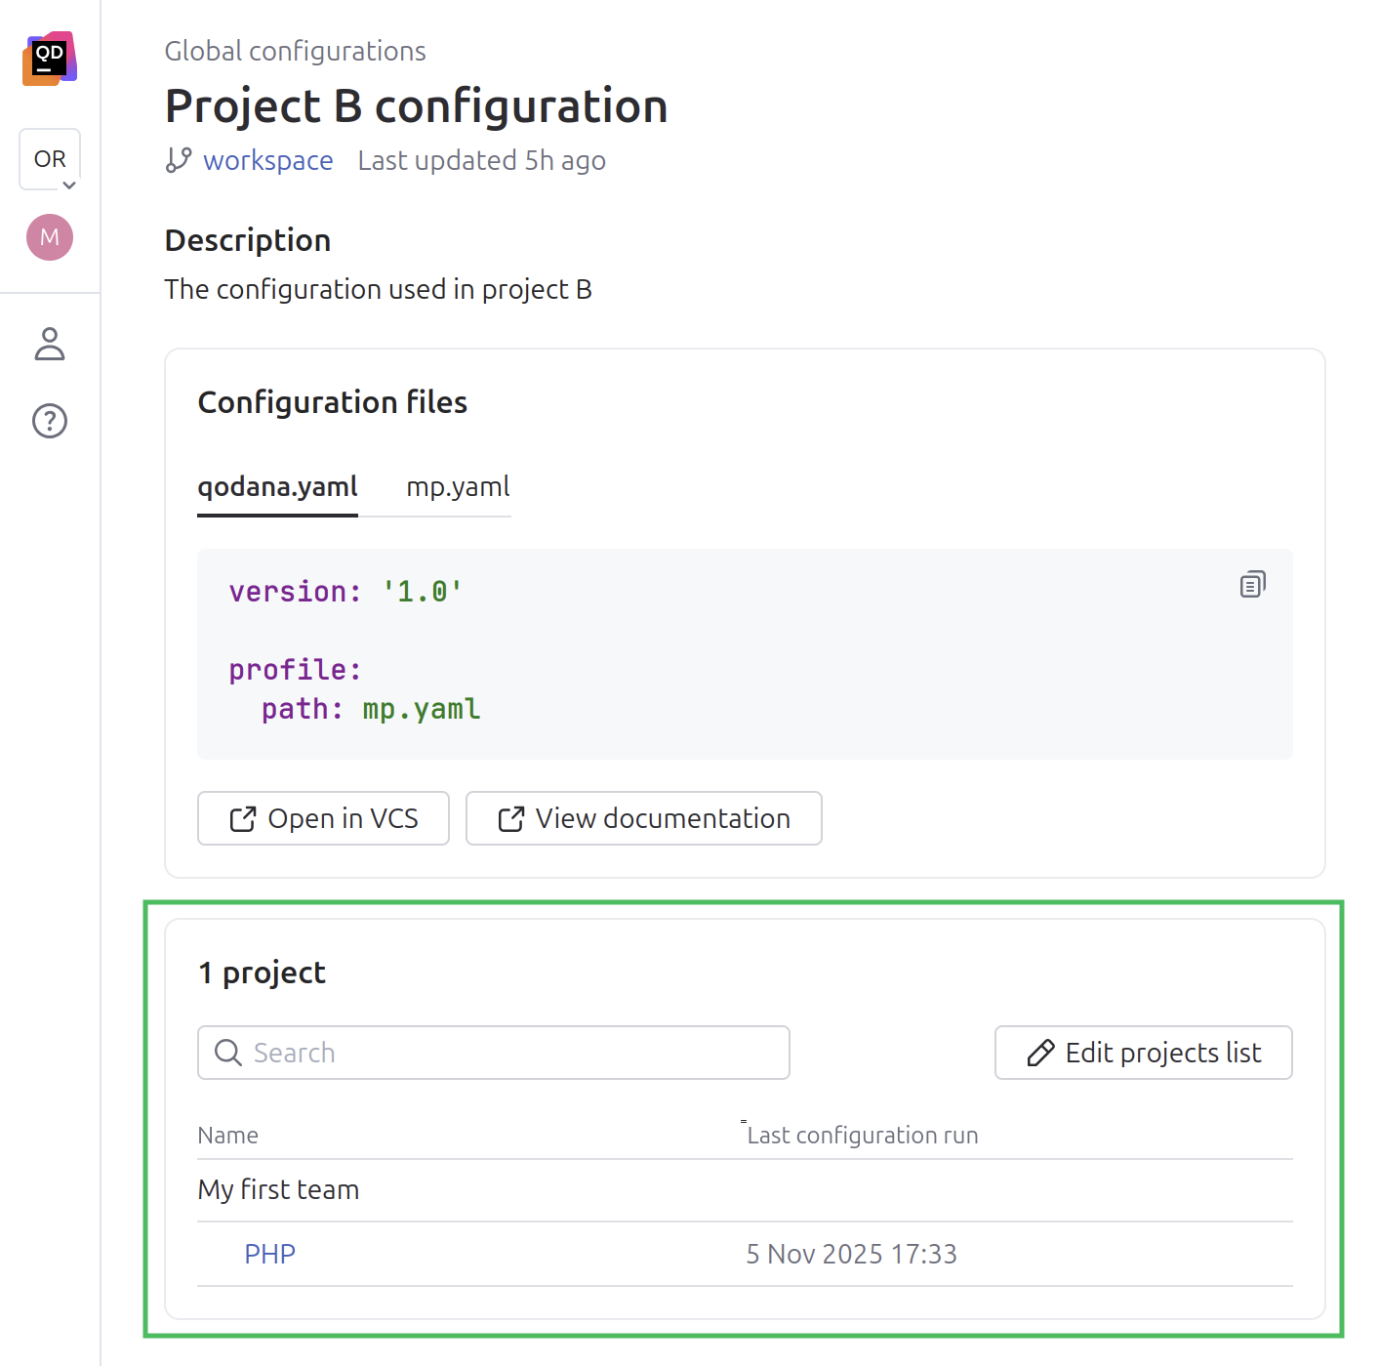
Task: Select the My first team row
Action: (278, 1189)
